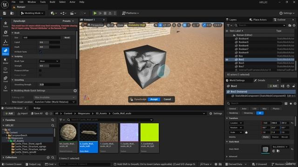Collapse the Transform section in Details

227,118
